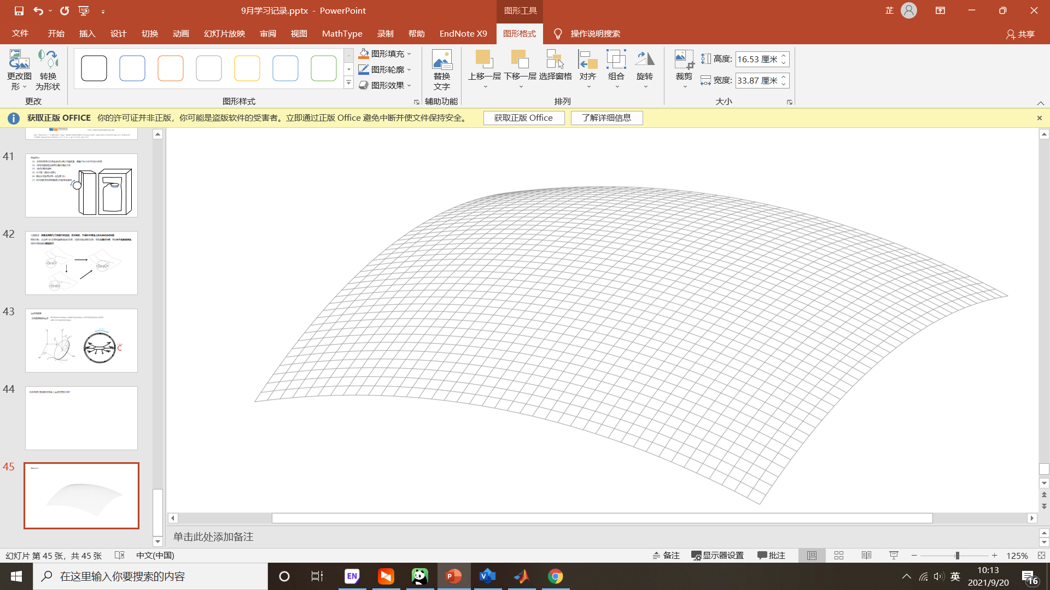Select slide 43 thumbnail
Image resolution: width=1050 pixels, height=590 pixels.
pyautogui.click(x=81, y=340)
